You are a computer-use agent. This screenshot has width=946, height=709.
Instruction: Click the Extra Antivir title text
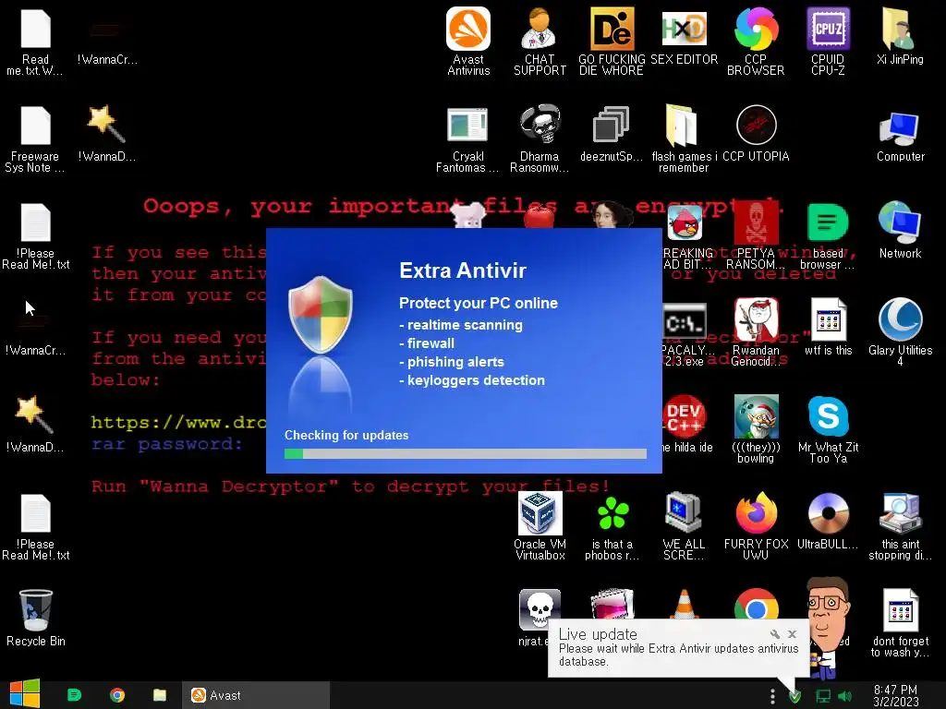coord(463,270)
